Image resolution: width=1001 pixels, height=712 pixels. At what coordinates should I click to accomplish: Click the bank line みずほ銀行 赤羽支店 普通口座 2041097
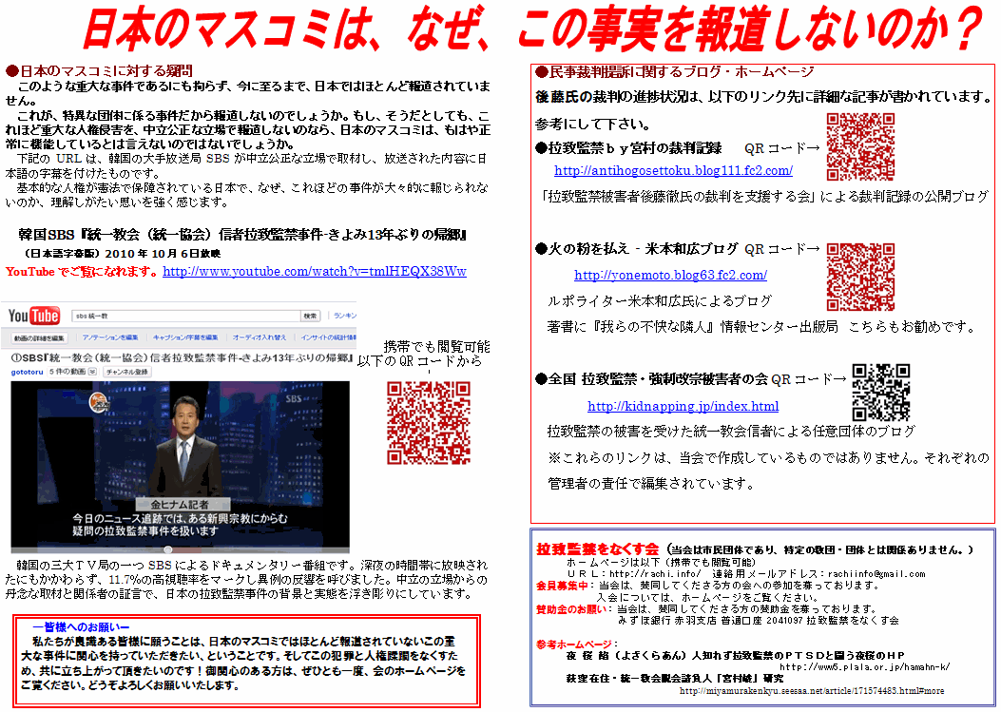click(x=759, y=620)
